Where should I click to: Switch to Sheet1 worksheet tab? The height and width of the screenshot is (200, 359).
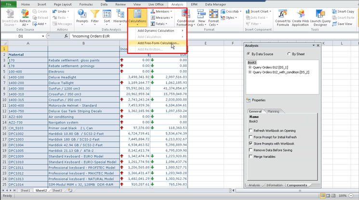(25, 190)
